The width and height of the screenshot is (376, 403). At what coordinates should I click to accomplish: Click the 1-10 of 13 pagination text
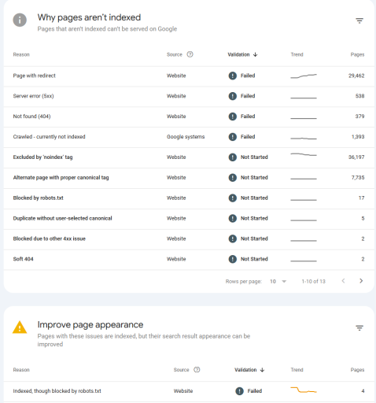point(313,281)
